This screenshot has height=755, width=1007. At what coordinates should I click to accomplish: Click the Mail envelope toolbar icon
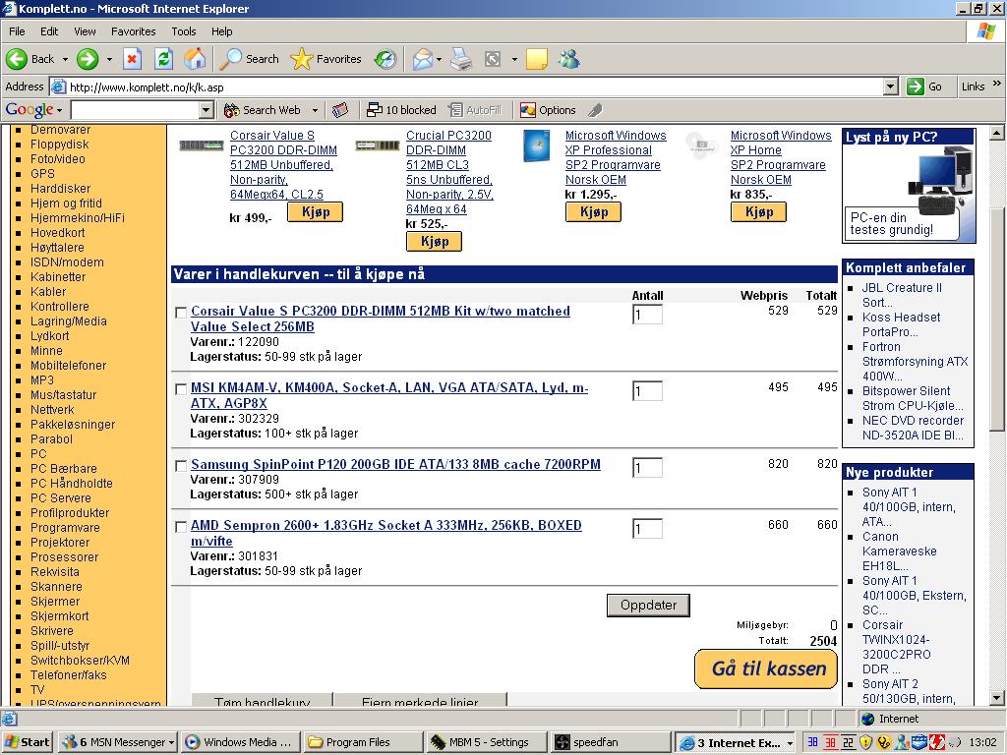click(x=423, y=59)
